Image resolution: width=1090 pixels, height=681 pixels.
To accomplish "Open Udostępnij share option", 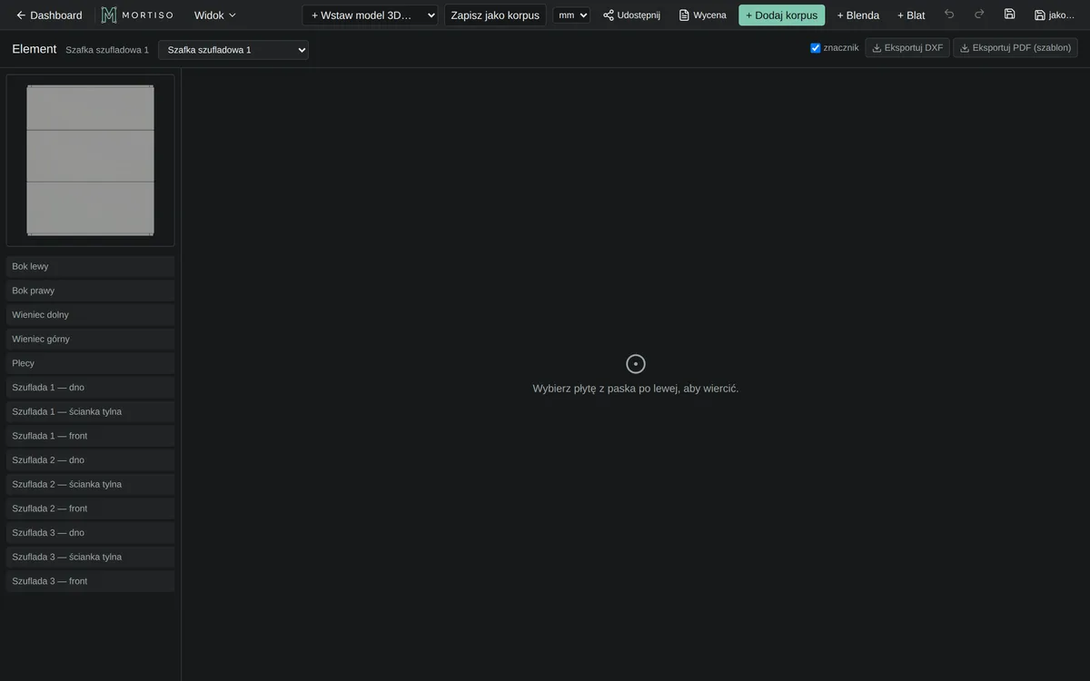I will (x=632, y=15).
